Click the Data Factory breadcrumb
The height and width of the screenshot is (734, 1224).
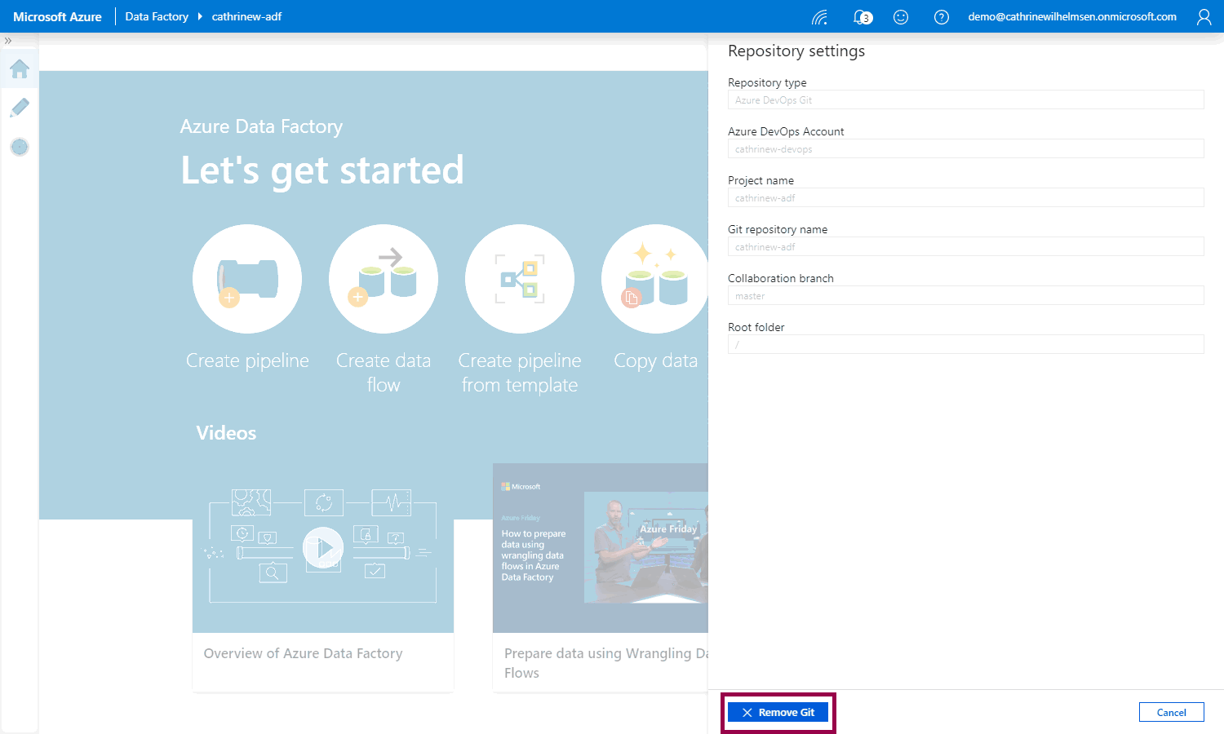(x=157, y=16)
